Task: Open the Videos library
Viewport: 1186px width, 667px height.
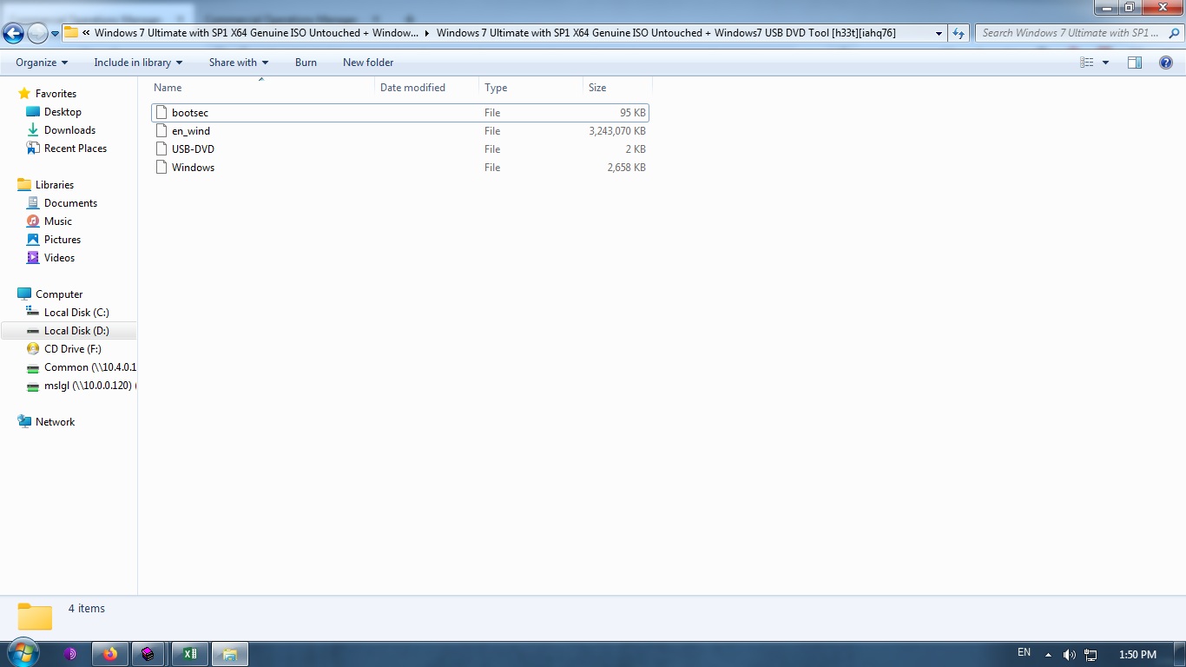Action: coord(59,258)
